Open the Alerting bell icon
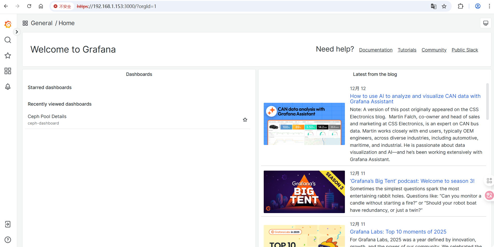 pos(8,86)
